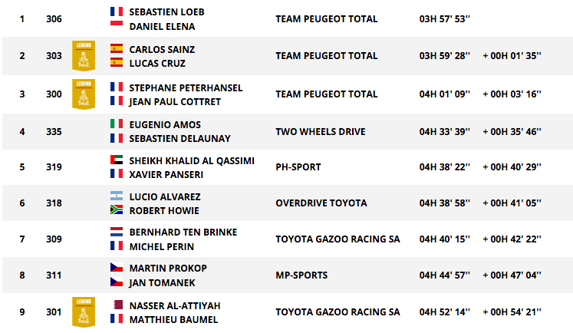The width and height of the screenshot is (573, 333).
Task: Click the Legend badge beside Stephane Peterhansel
Action: click(x=84, y=94)
